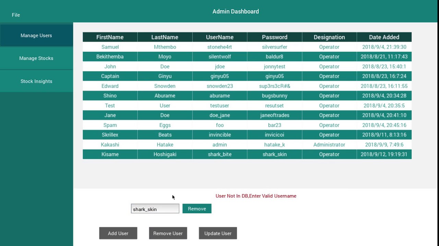Click the UserName column header

tap(219, 37)
